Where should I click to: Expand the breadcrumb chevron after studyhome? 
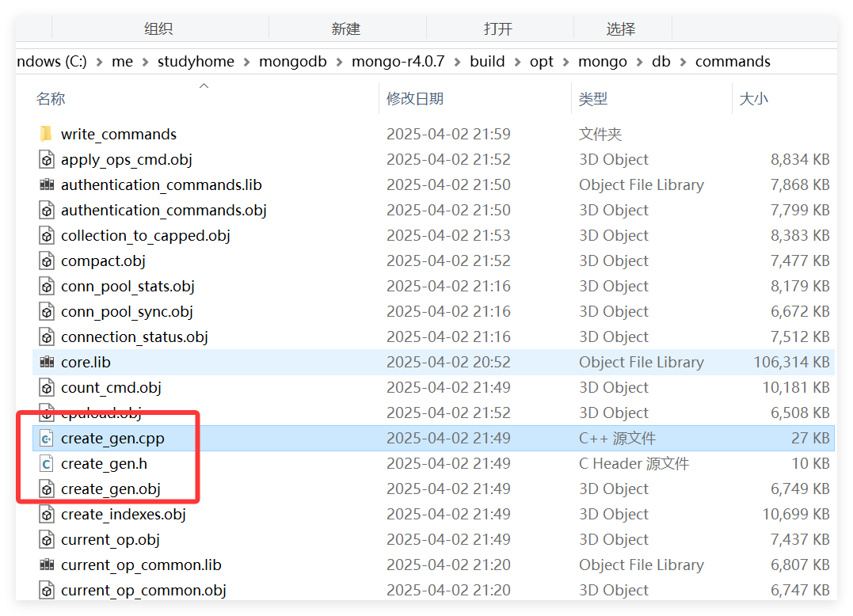246,62
